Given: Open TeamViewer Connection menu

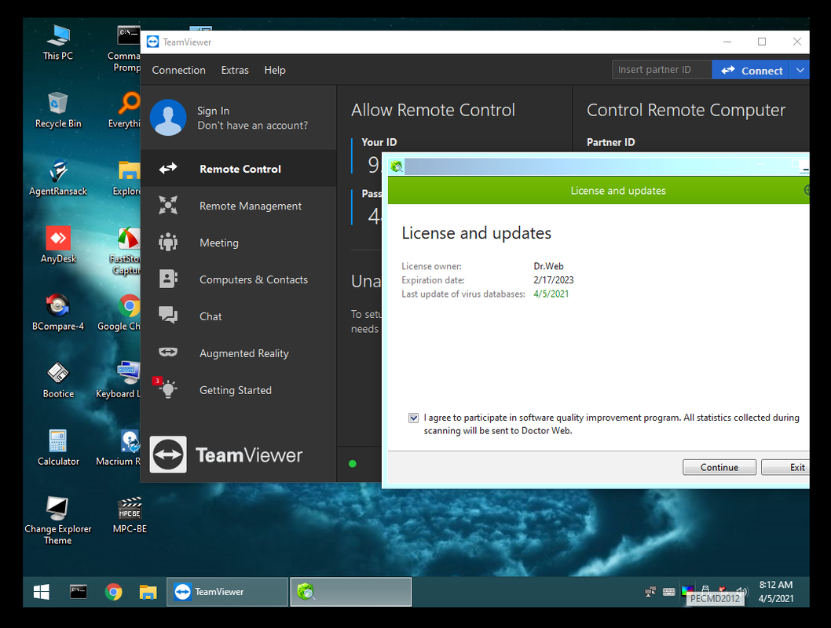Looking at the screenshot, I should tap(178, 70).
